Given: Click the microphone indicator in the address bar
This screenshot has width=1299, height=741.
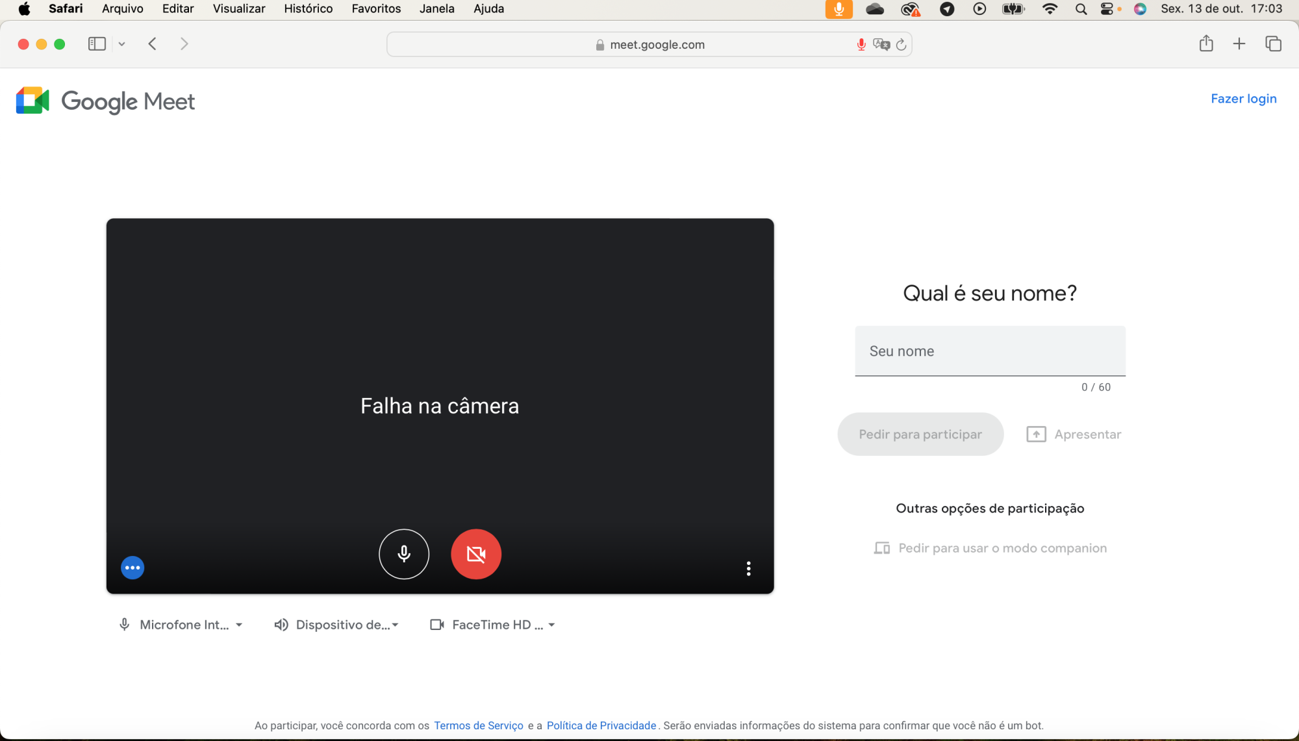Looking at the screenshot, I should tap(861, 44).
